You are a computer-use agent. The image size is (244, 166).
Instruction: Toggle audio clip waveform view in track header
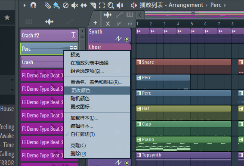click(x=108, y=15)
